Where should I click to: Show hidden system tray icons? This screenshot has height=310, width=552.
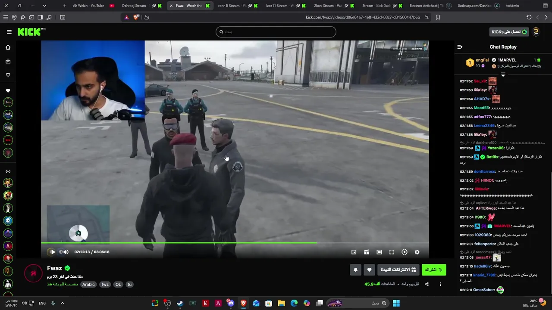[62, 303]
